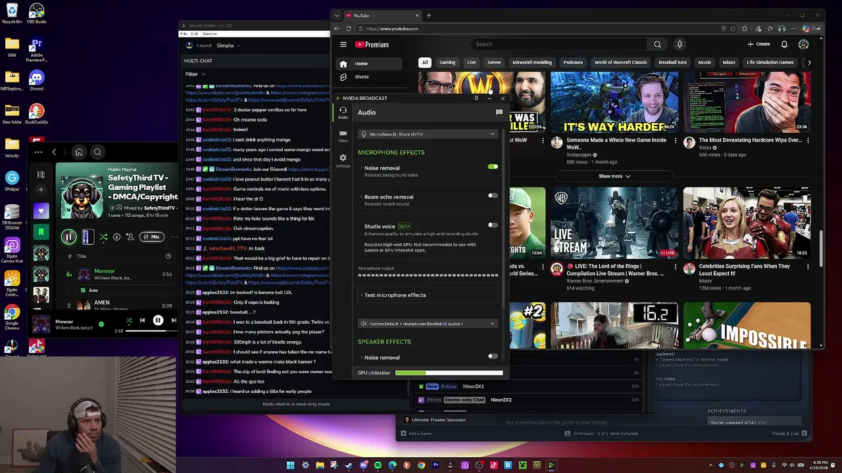Screen dimensions: 842x473
Task: Open Liked Songs in Spotify sidebar
Action: 41,212
